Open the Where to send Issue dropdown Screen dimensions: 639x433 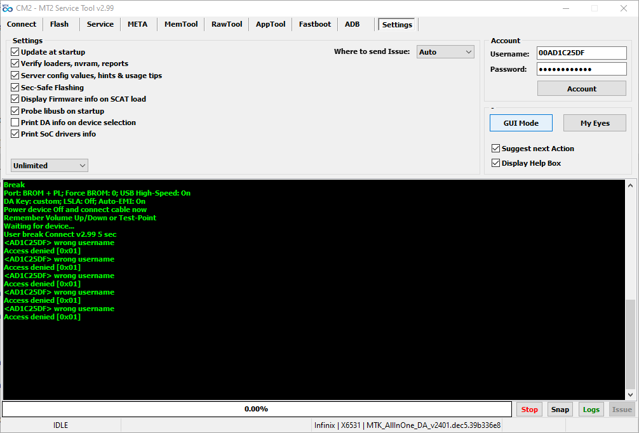[446, 52]
